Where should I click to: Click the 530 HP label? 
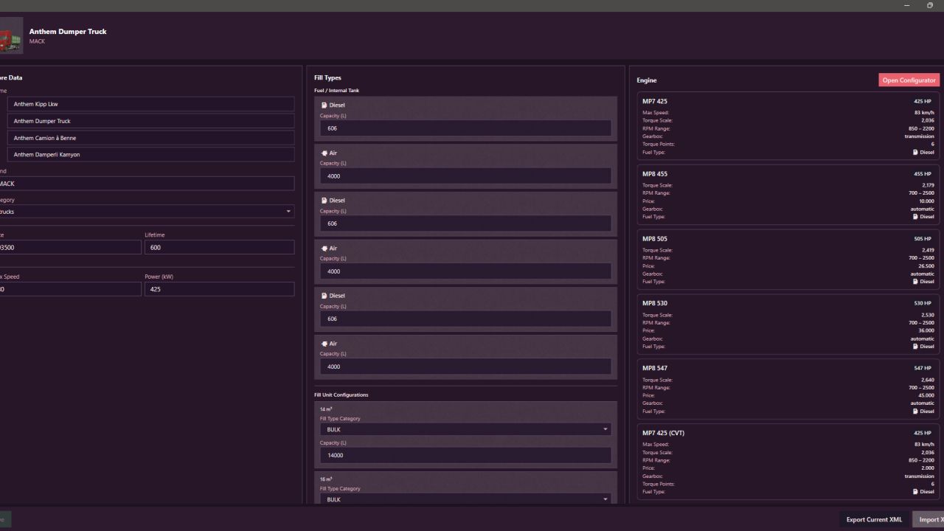(923, 303)
